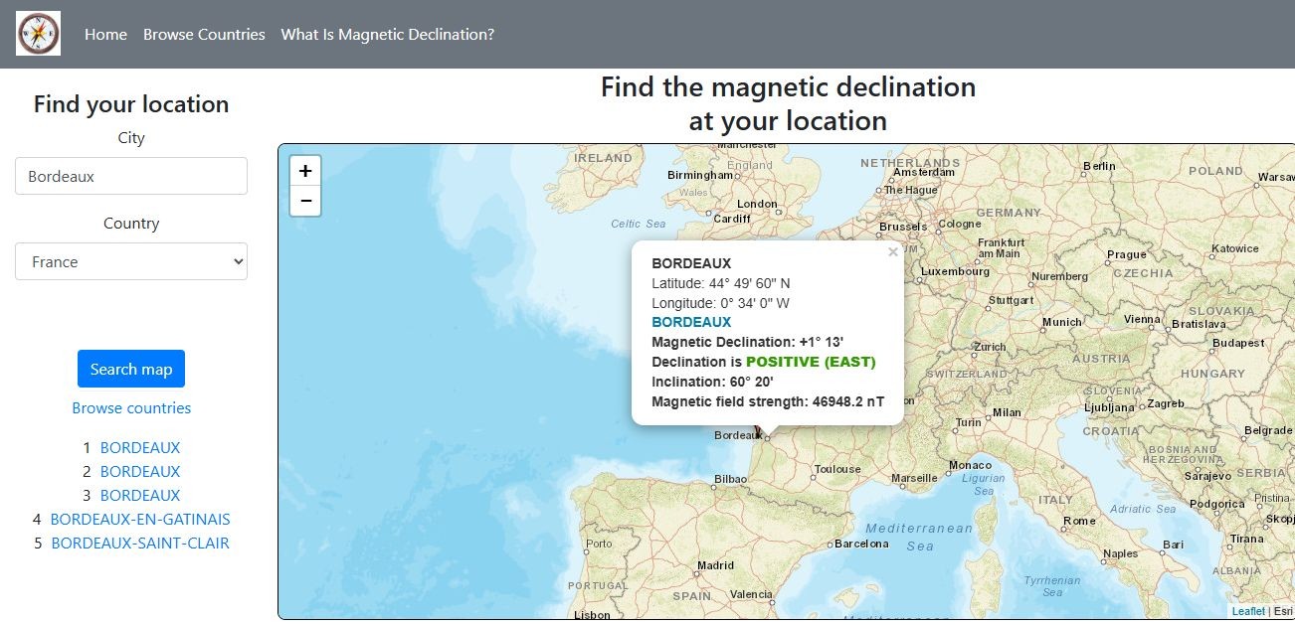Select search result 2 BORDEAUX
The image size is (1295, 625).
[x=140, y=472]
